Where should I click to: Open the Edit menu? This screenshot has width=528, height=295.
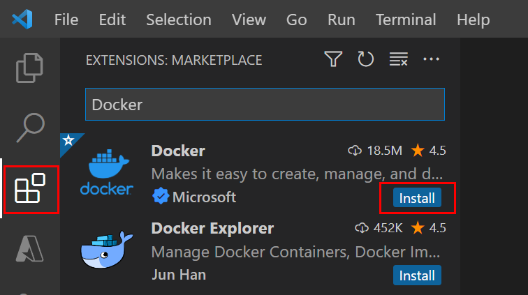[x=112, y=20]
